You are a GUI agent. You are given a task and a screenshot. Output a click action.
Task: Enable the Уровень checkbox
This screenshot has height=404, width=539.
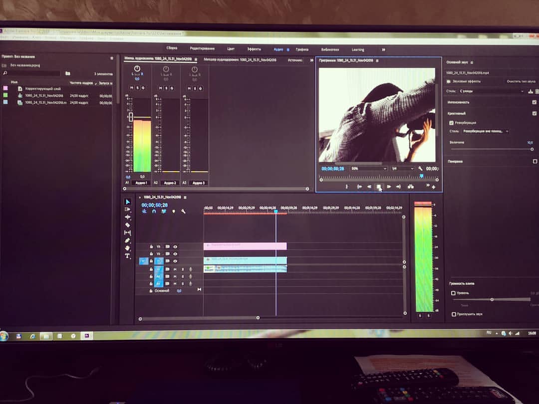[453, 293]
